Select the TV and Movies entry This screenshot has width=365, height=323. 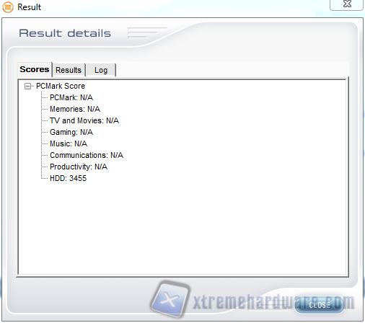point(84,120)
